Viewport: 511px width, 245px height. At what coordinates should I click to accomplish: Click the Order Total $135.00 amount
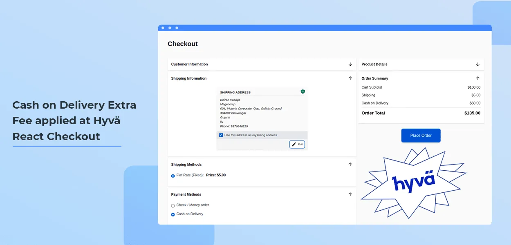tap(472, 113)
